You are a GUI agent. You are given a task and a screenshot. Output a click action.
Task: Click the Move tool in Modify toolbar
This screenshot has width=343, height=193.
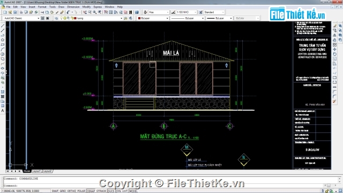click(x=334, y=49)
